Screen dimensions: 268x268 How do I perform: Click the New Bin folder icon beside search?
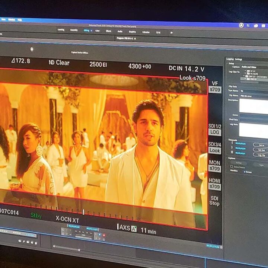pyautogui.click(x=28, y=242)
